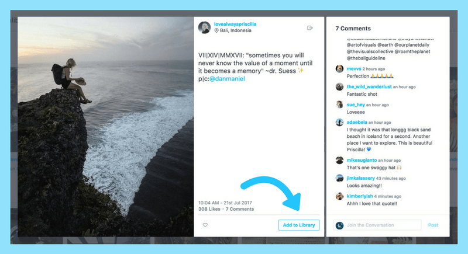
Task: Click adaebela's avatar in comments
Action: (x=339, y=123)
